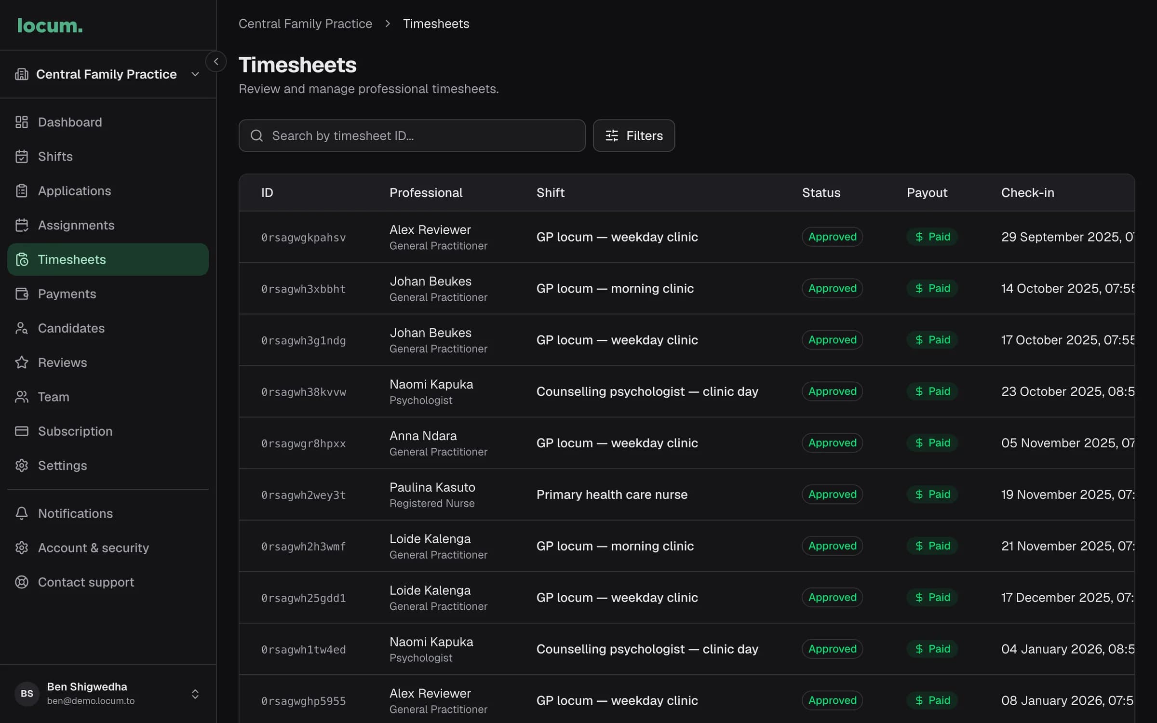Click the Subscription card icon

click(x=22, y=431)
